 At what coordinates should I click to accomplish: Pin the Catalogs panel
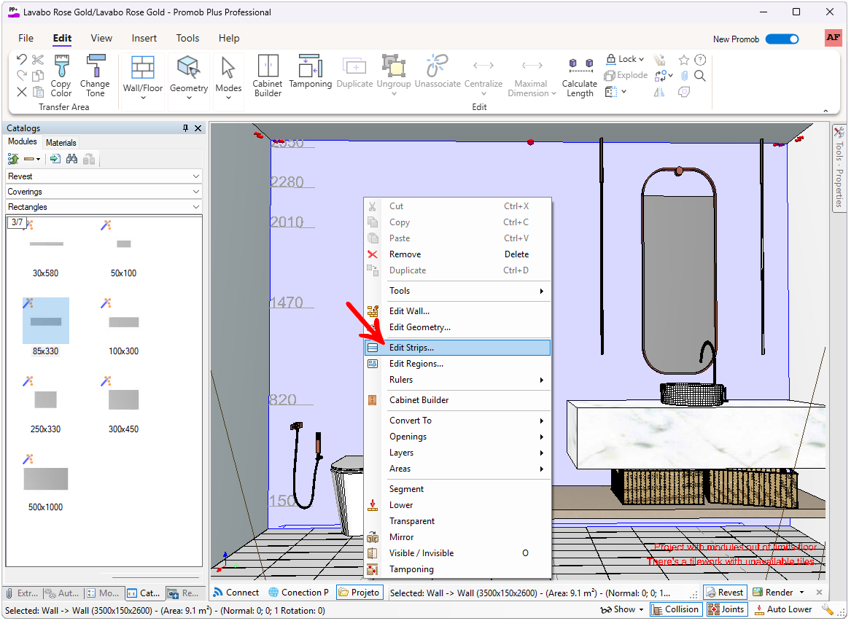[186, 128]
